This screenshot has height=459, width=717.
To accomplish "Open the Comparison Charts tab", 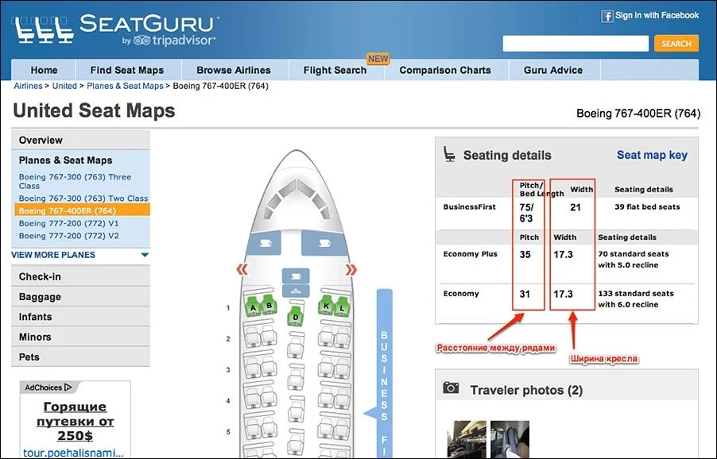I will point(445,70).
